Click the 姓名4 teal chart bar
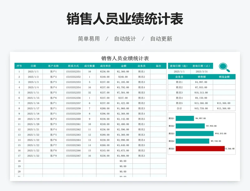 pos(192,141)
